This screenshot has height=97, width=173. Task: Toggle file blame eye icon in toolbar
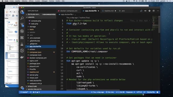145,11
